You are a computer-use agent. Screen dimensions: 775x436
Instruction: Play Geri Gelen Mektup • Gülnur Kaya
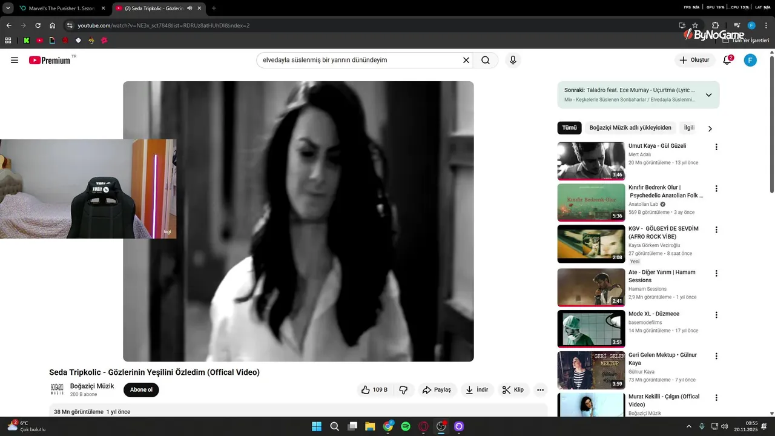point(662,359)
